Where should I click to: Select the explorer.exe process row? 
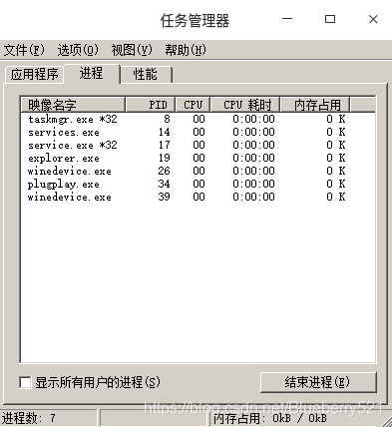pos(197,158)
